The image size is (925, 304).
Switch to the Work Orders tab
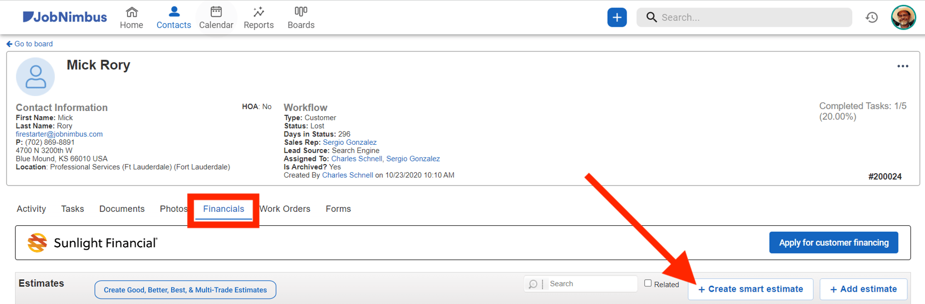pos(285,209)
